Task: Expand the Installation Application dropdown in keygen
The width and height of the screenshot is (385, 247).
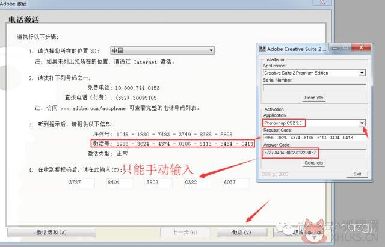Action: (362, 73)
